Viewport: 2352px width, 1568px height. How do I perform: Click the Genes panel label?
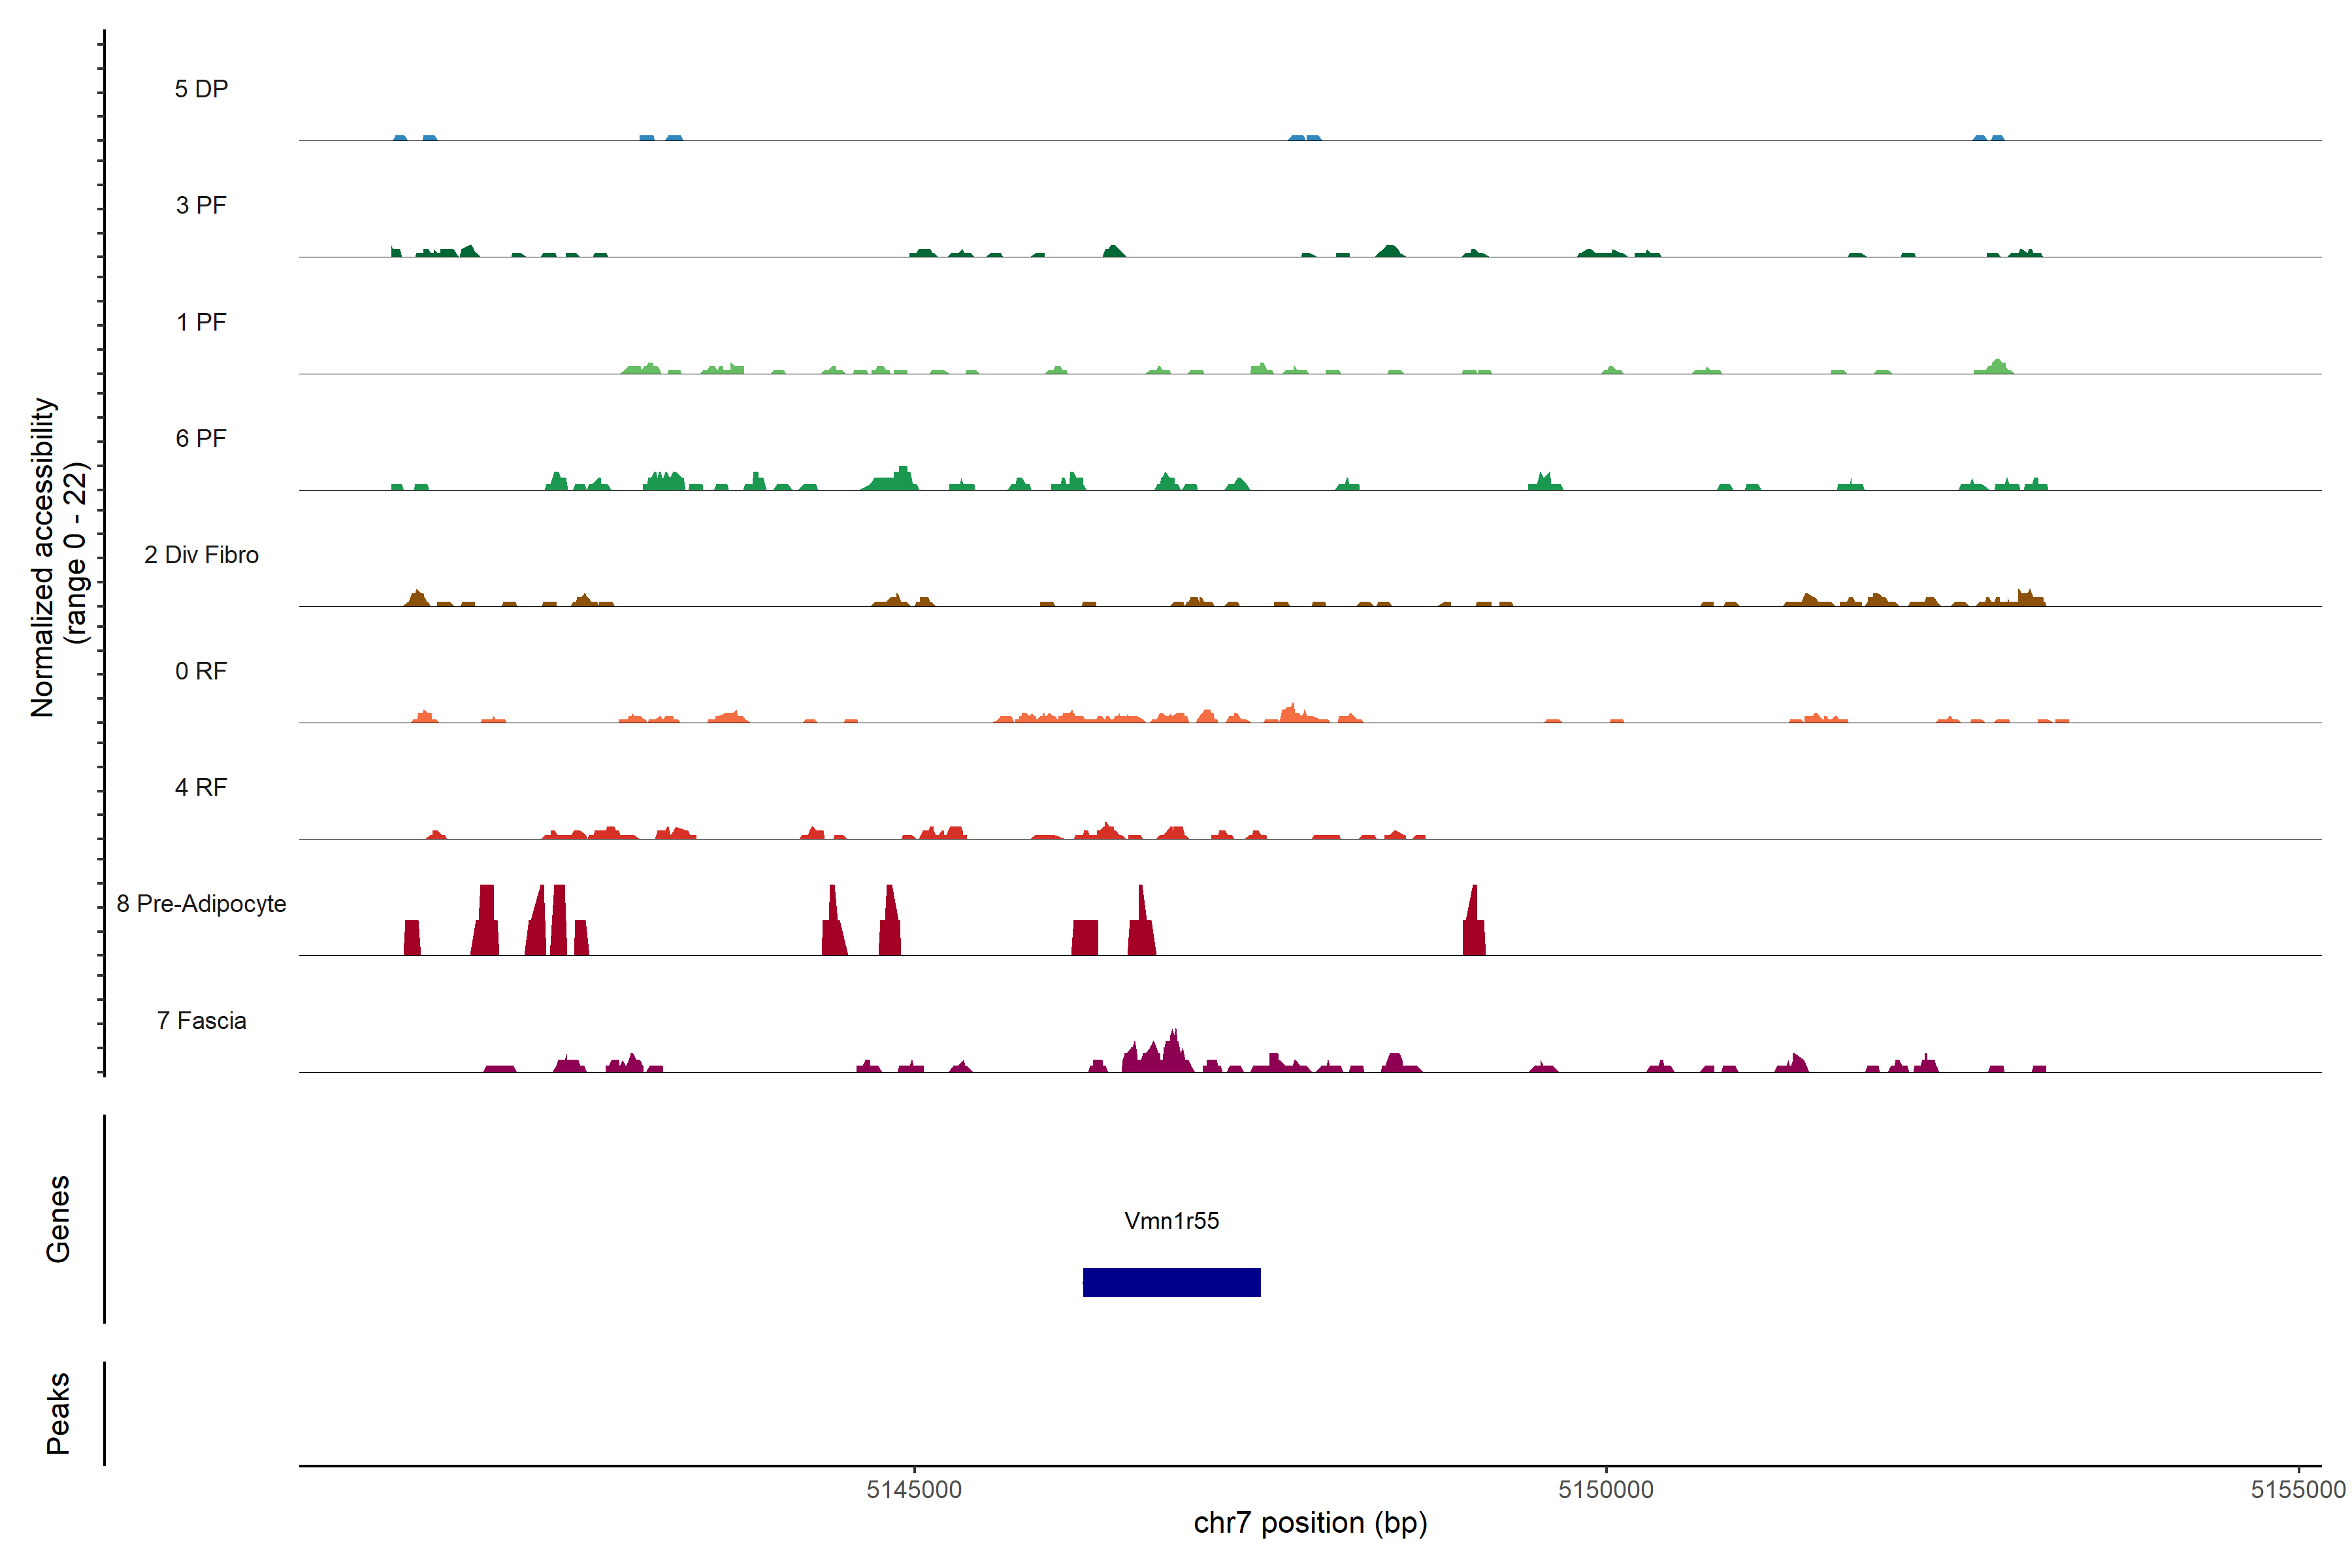[58, 1219]
